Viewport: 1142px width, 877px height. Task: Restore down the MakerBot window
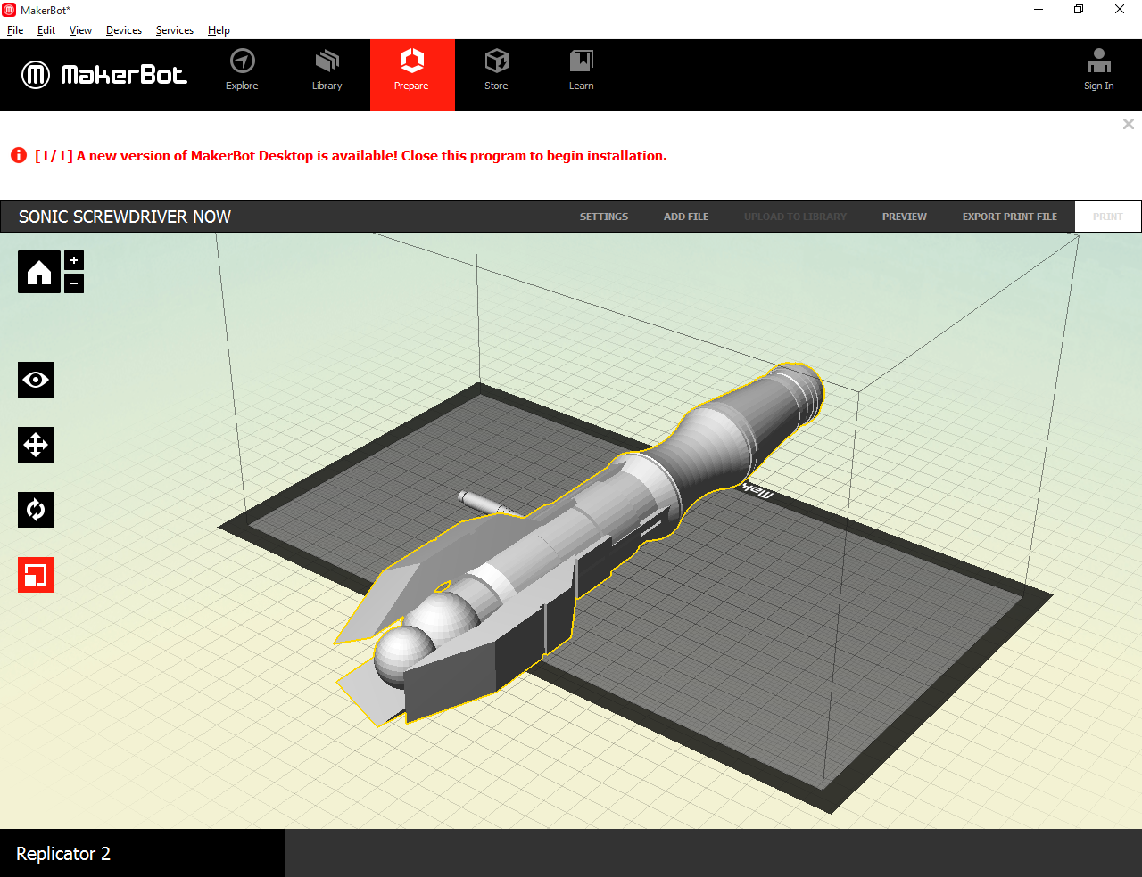click(x=1079, y=10)
